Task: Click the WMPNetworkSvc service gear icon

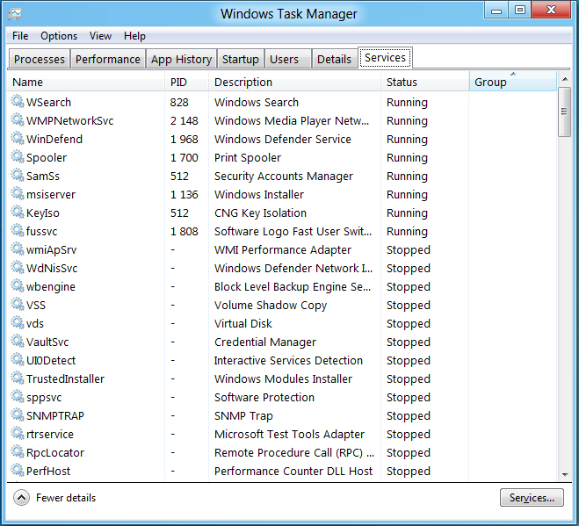Action: pos(18,119)
